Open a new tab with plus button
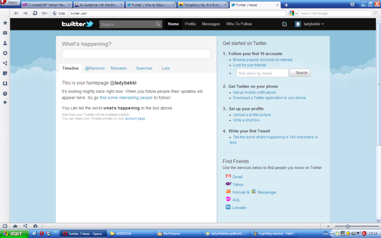The height and width of the screenshot is (238, 381). (286, 5)
